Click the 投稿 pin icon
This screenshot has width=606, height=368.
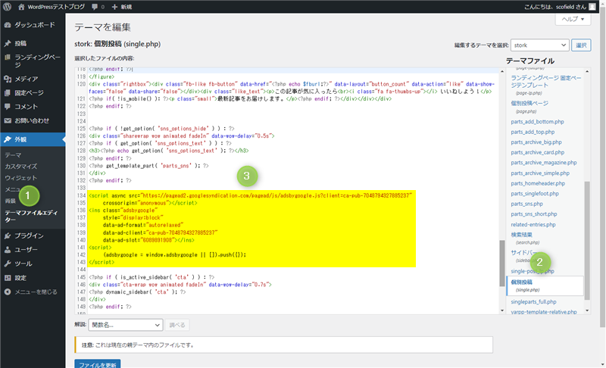click(8, 43)
